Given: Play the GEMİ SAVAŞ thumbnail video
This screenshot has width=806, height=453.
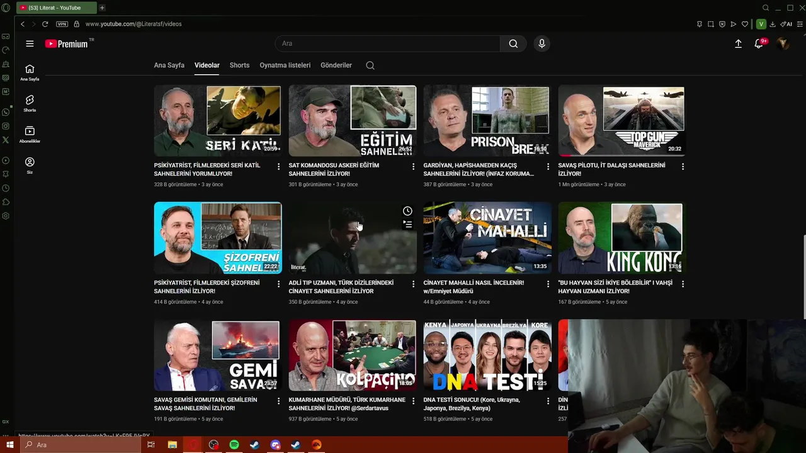Looking at the screenshot, I should (217, 355).
